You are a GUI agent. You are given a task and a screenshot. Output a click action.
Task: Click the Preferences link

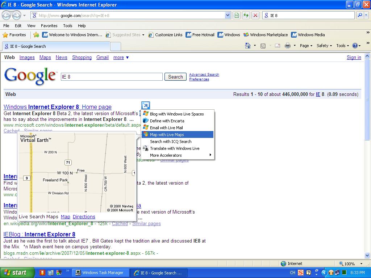coord(199,79)
